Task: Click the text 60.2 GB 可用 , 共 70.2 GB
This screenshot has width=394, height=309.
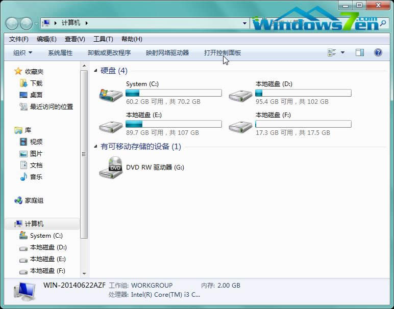Action: (x=163, y=101)
